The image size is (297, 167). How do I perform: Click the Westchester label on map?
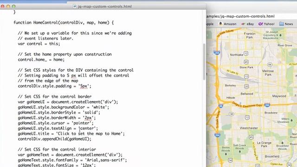click(x=249, y=128)
